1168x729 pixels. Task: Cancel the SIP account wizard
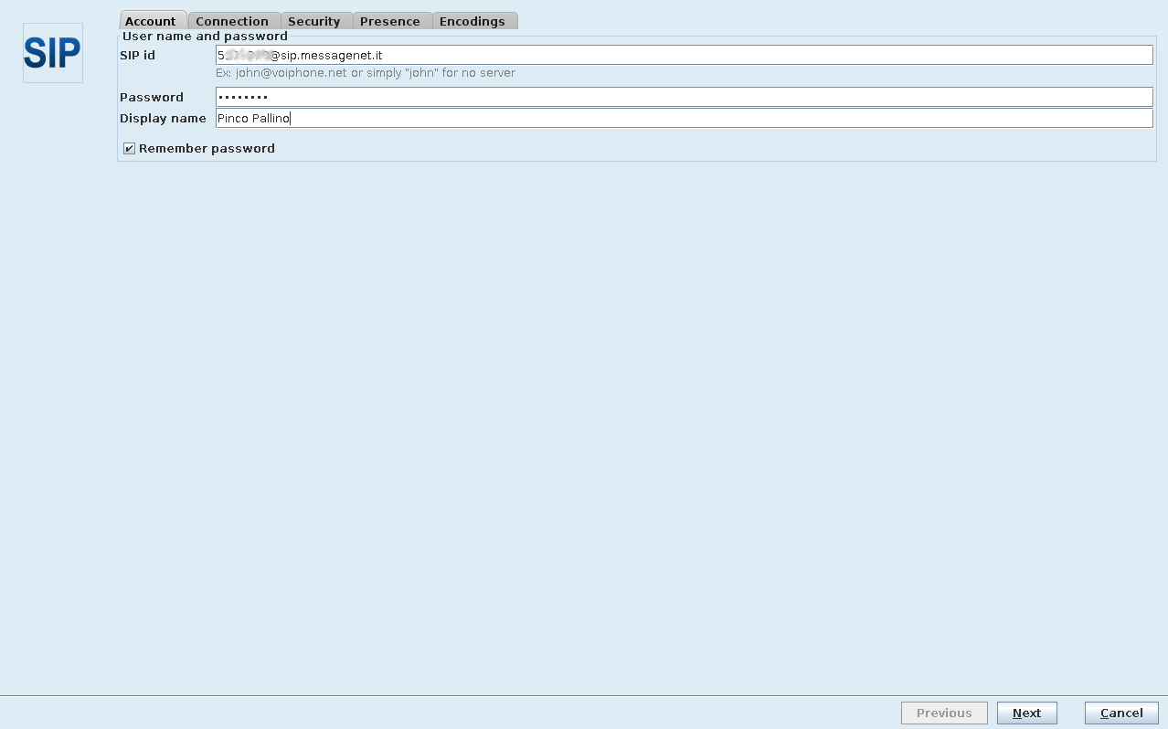coord(1120,713)
